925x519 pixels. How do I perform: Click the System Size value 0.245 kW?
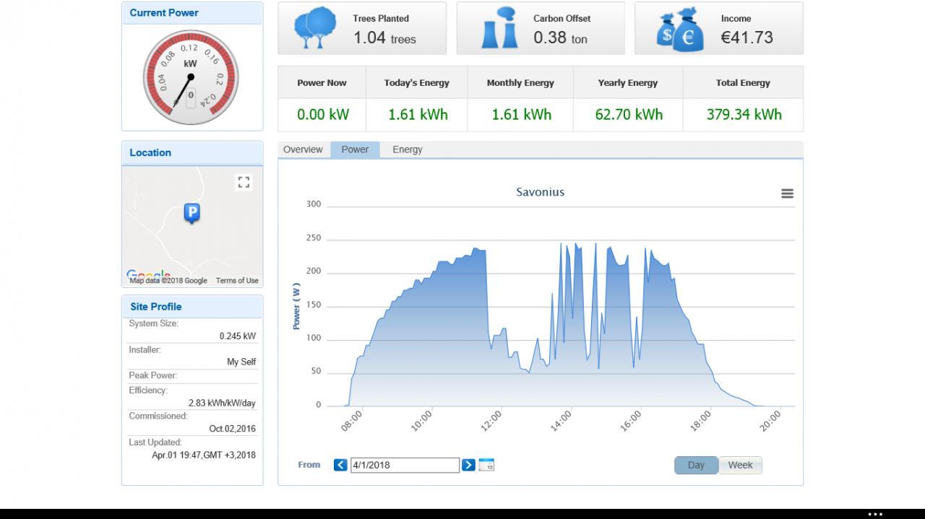[x=238, y=336]
